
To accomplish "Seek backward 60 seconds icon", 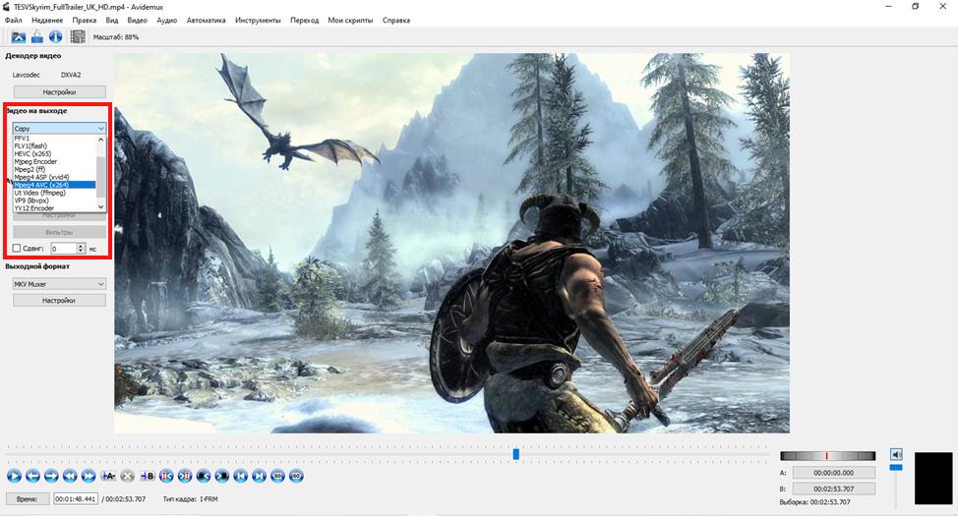I will (x=278, y=476).
